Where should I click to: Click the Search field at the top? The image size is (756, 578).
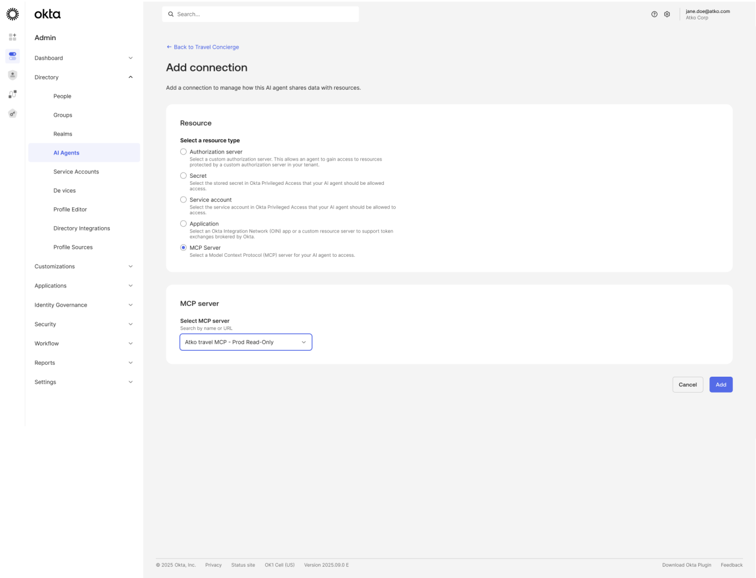260,14
